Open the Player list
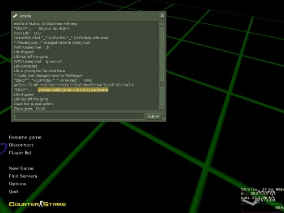Screen dimensions: 284x213 tap(20, 153)
